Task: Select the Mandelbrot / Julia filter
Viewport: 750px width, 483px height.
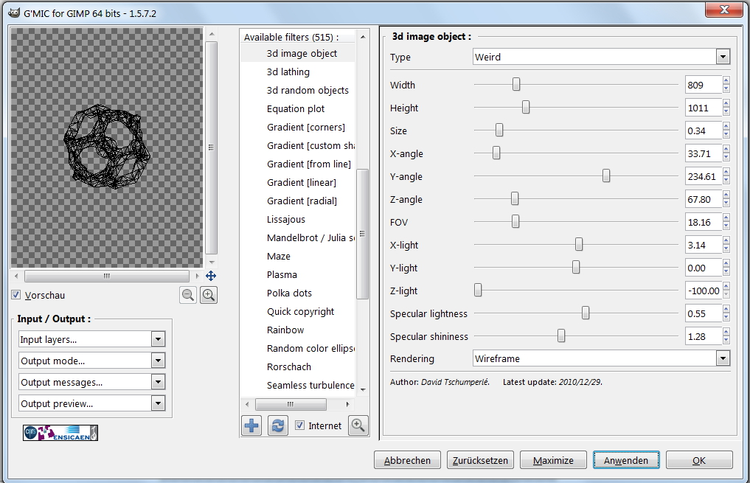Action: click(x=310, y=237)
